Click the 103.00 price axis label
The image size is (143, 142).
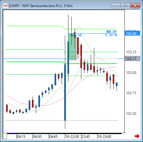pyautogui.click(x=131, y=73)
